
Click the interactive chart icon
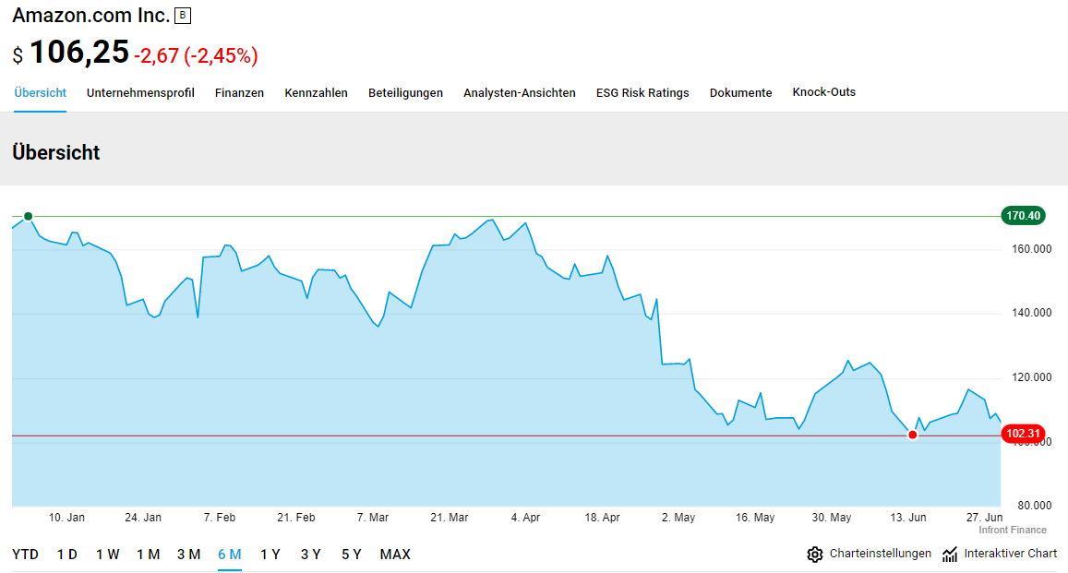(x=950, y=555)
